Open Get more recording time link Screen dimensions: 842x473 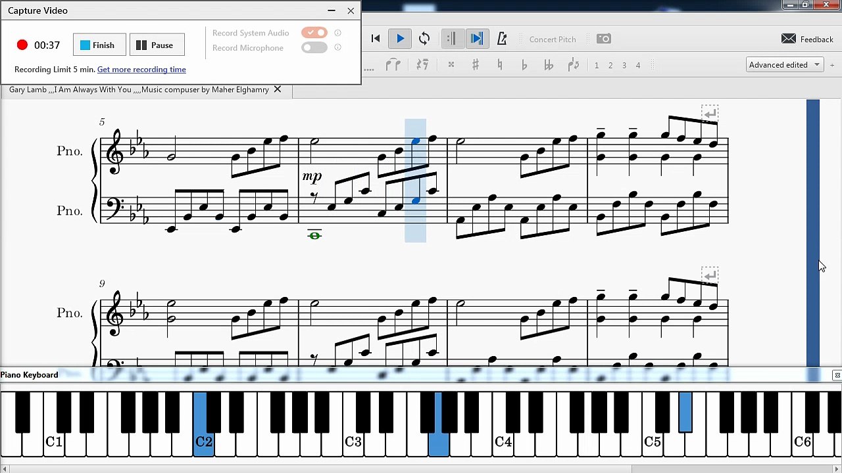[141, 70]
